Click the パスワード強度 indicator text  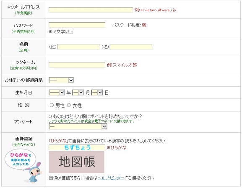[129, 25]
